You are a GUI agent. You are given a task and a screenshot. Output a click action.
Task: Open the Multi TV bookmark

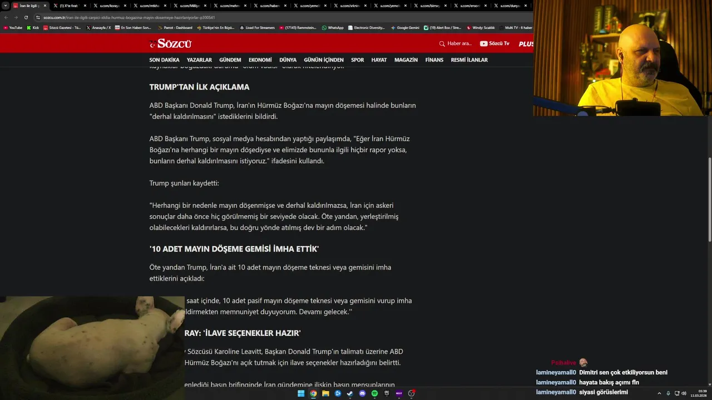click(516, 28)
